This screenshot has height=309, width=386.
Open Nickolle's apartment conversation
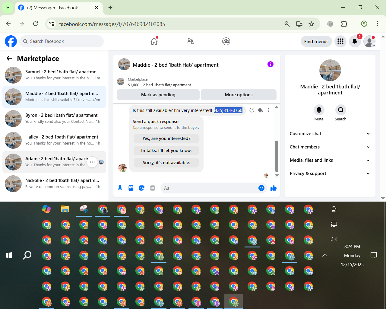(54, 184)
